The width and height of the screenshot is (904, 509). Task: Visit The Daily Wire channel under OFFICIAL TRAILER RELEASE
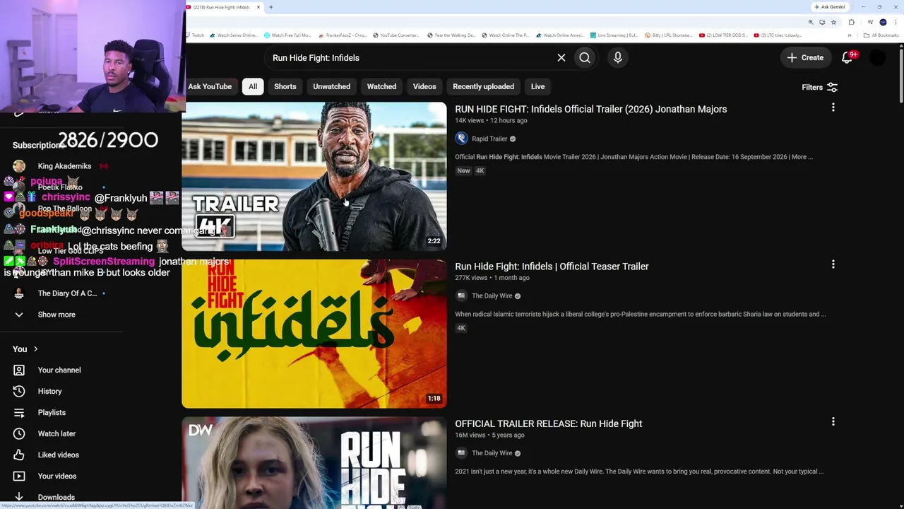(x=492, y=453)
